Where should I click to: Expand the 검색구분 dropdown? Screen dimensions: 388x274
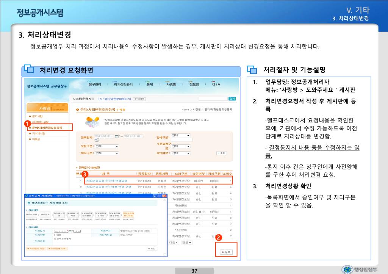181,135
